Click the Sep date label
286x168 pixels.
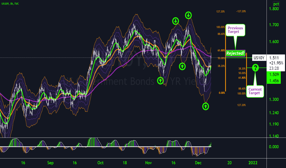click(50, 163)
